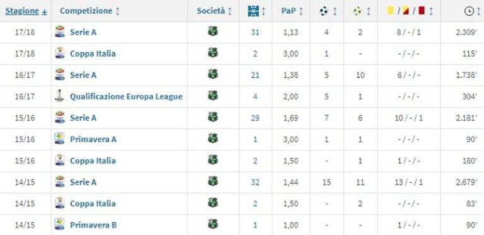This screenshot has width=484, height=235.
Task: Click Coppa Italia logo in 17/18 row
Action: click(x=59, y=53)
